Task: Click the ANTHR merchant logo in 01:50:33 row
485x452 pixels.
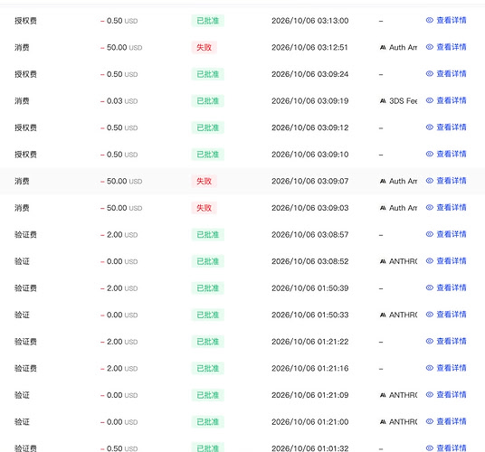Action: (x=383, y=315)
